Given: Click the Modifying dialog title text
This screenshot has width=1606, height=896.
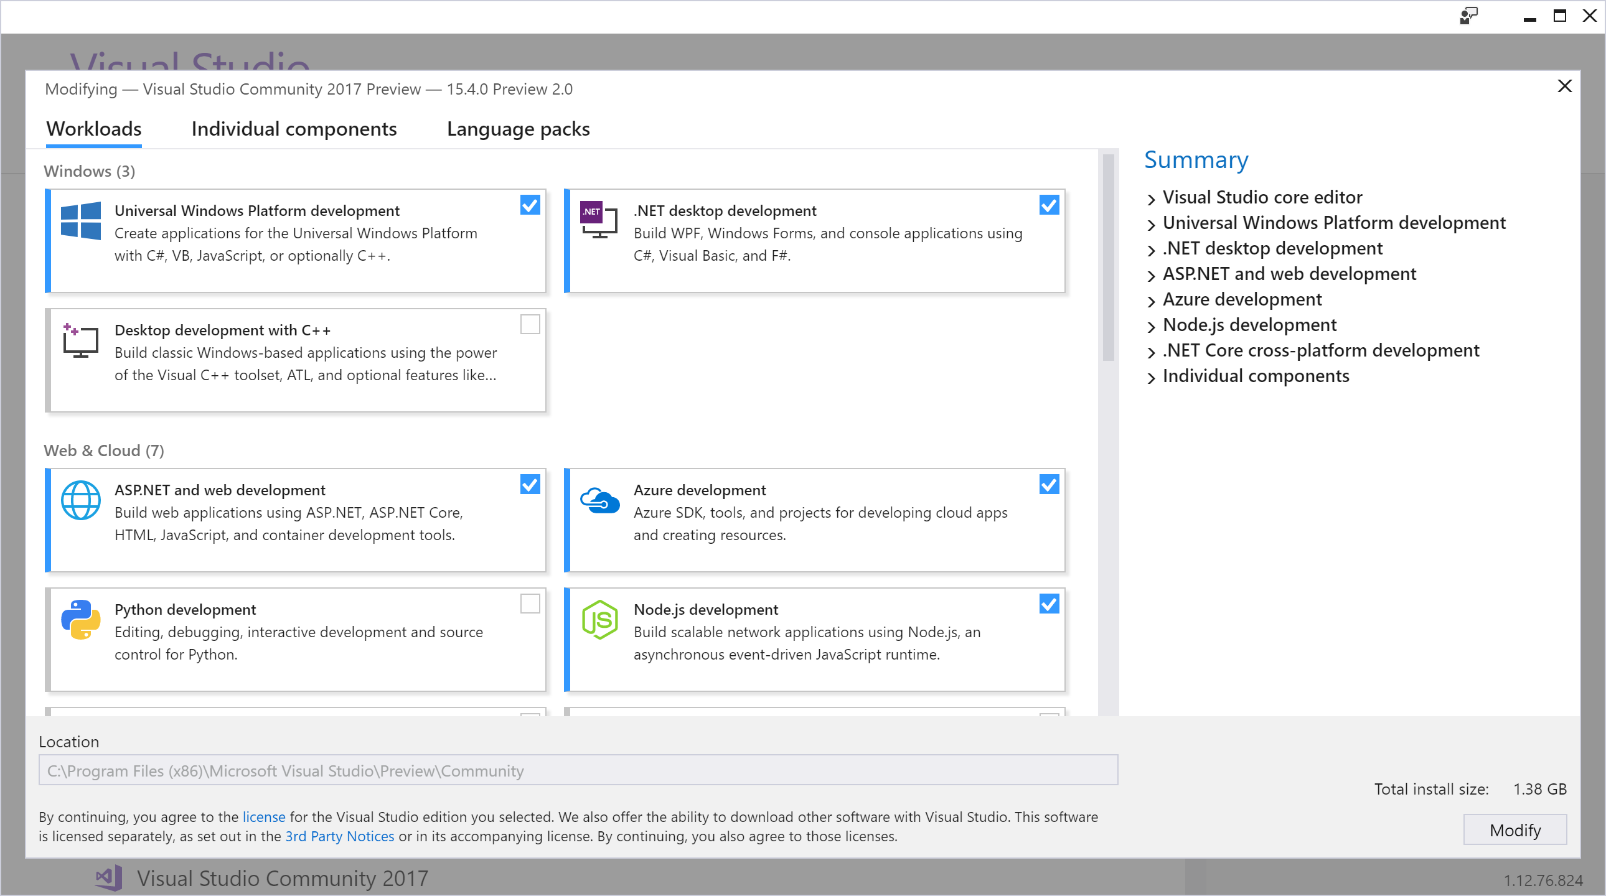Looking at the screenshot, I should [x=309, y=89].
